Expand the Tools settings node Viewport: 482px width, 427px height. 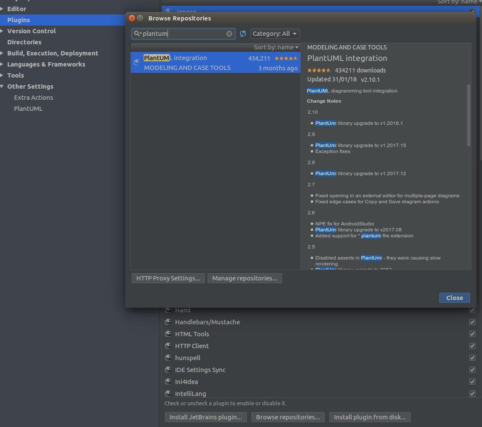(2, 75)
